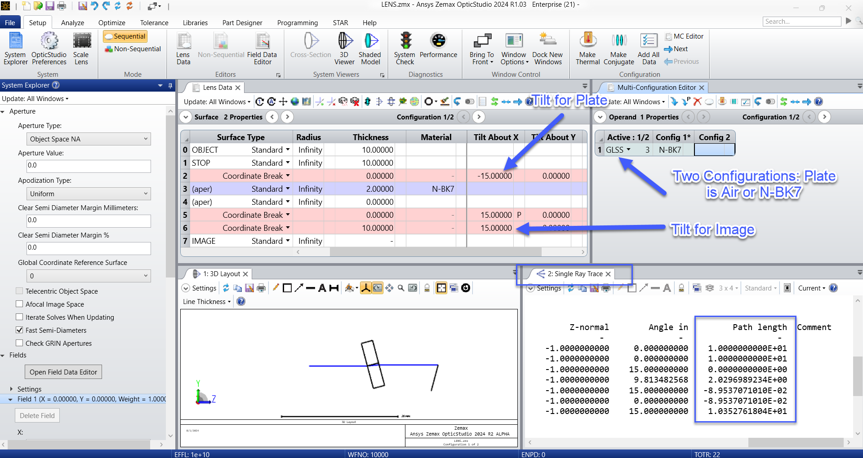Expand the Settings tree item under Fields

(11, 389)
